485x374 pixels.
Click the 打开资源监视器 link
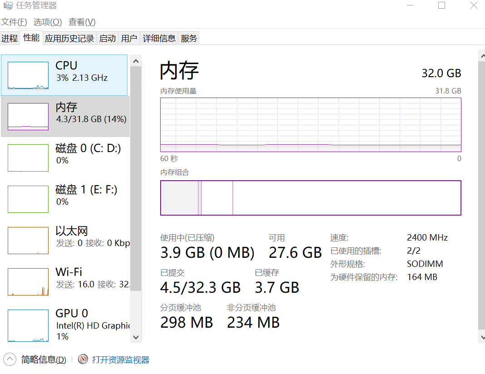point(121,360)
